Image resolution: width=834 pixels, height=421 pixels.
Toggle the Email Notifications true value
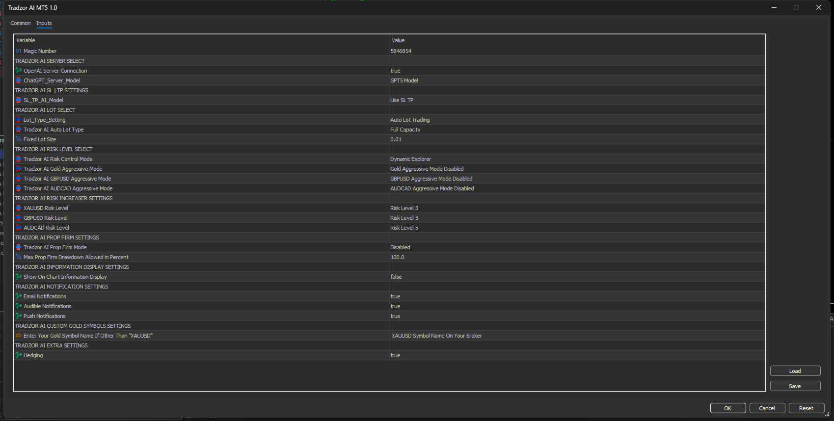tap(577, 296)
